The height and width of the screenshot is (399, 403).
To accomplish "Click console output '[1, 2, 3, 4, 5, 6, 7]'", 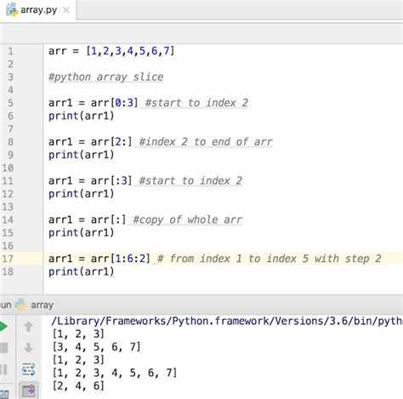I will [115, 373].
